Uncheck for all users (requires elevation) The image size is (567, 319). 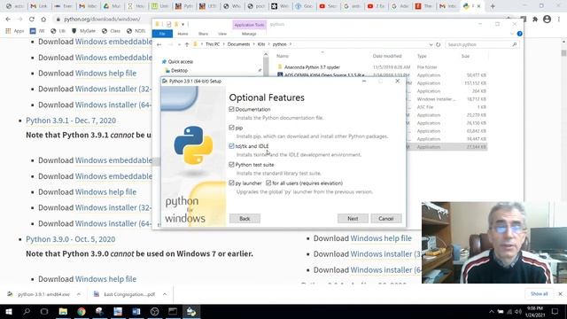[268, 183]
